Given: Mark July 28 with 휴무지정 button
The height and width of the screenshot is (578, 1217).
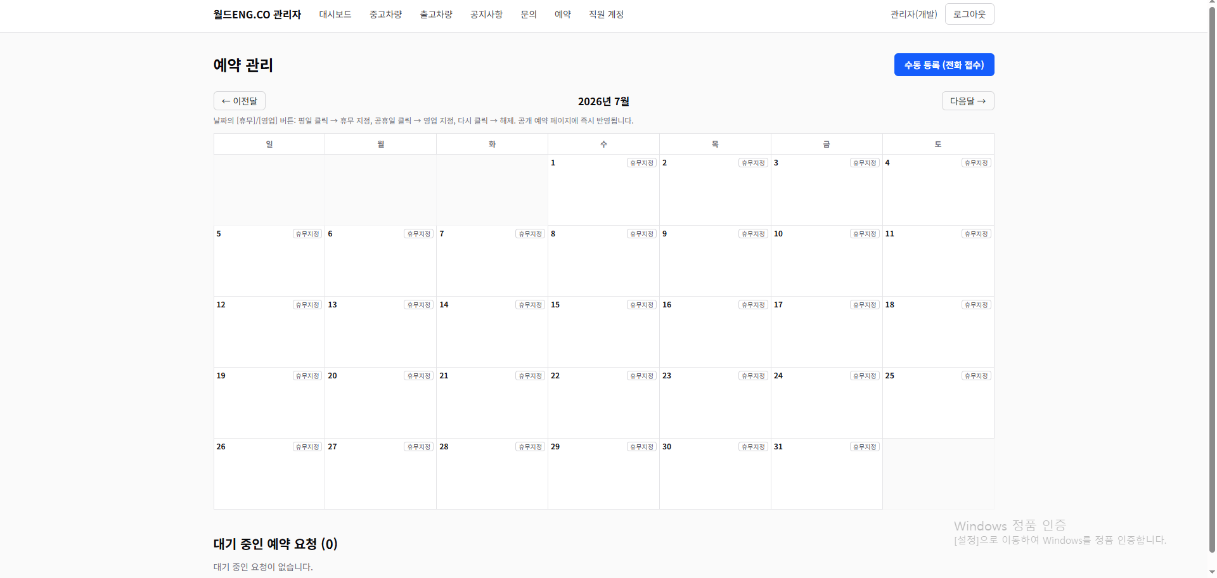Looking at the screenshot, I should click(530, 447).
